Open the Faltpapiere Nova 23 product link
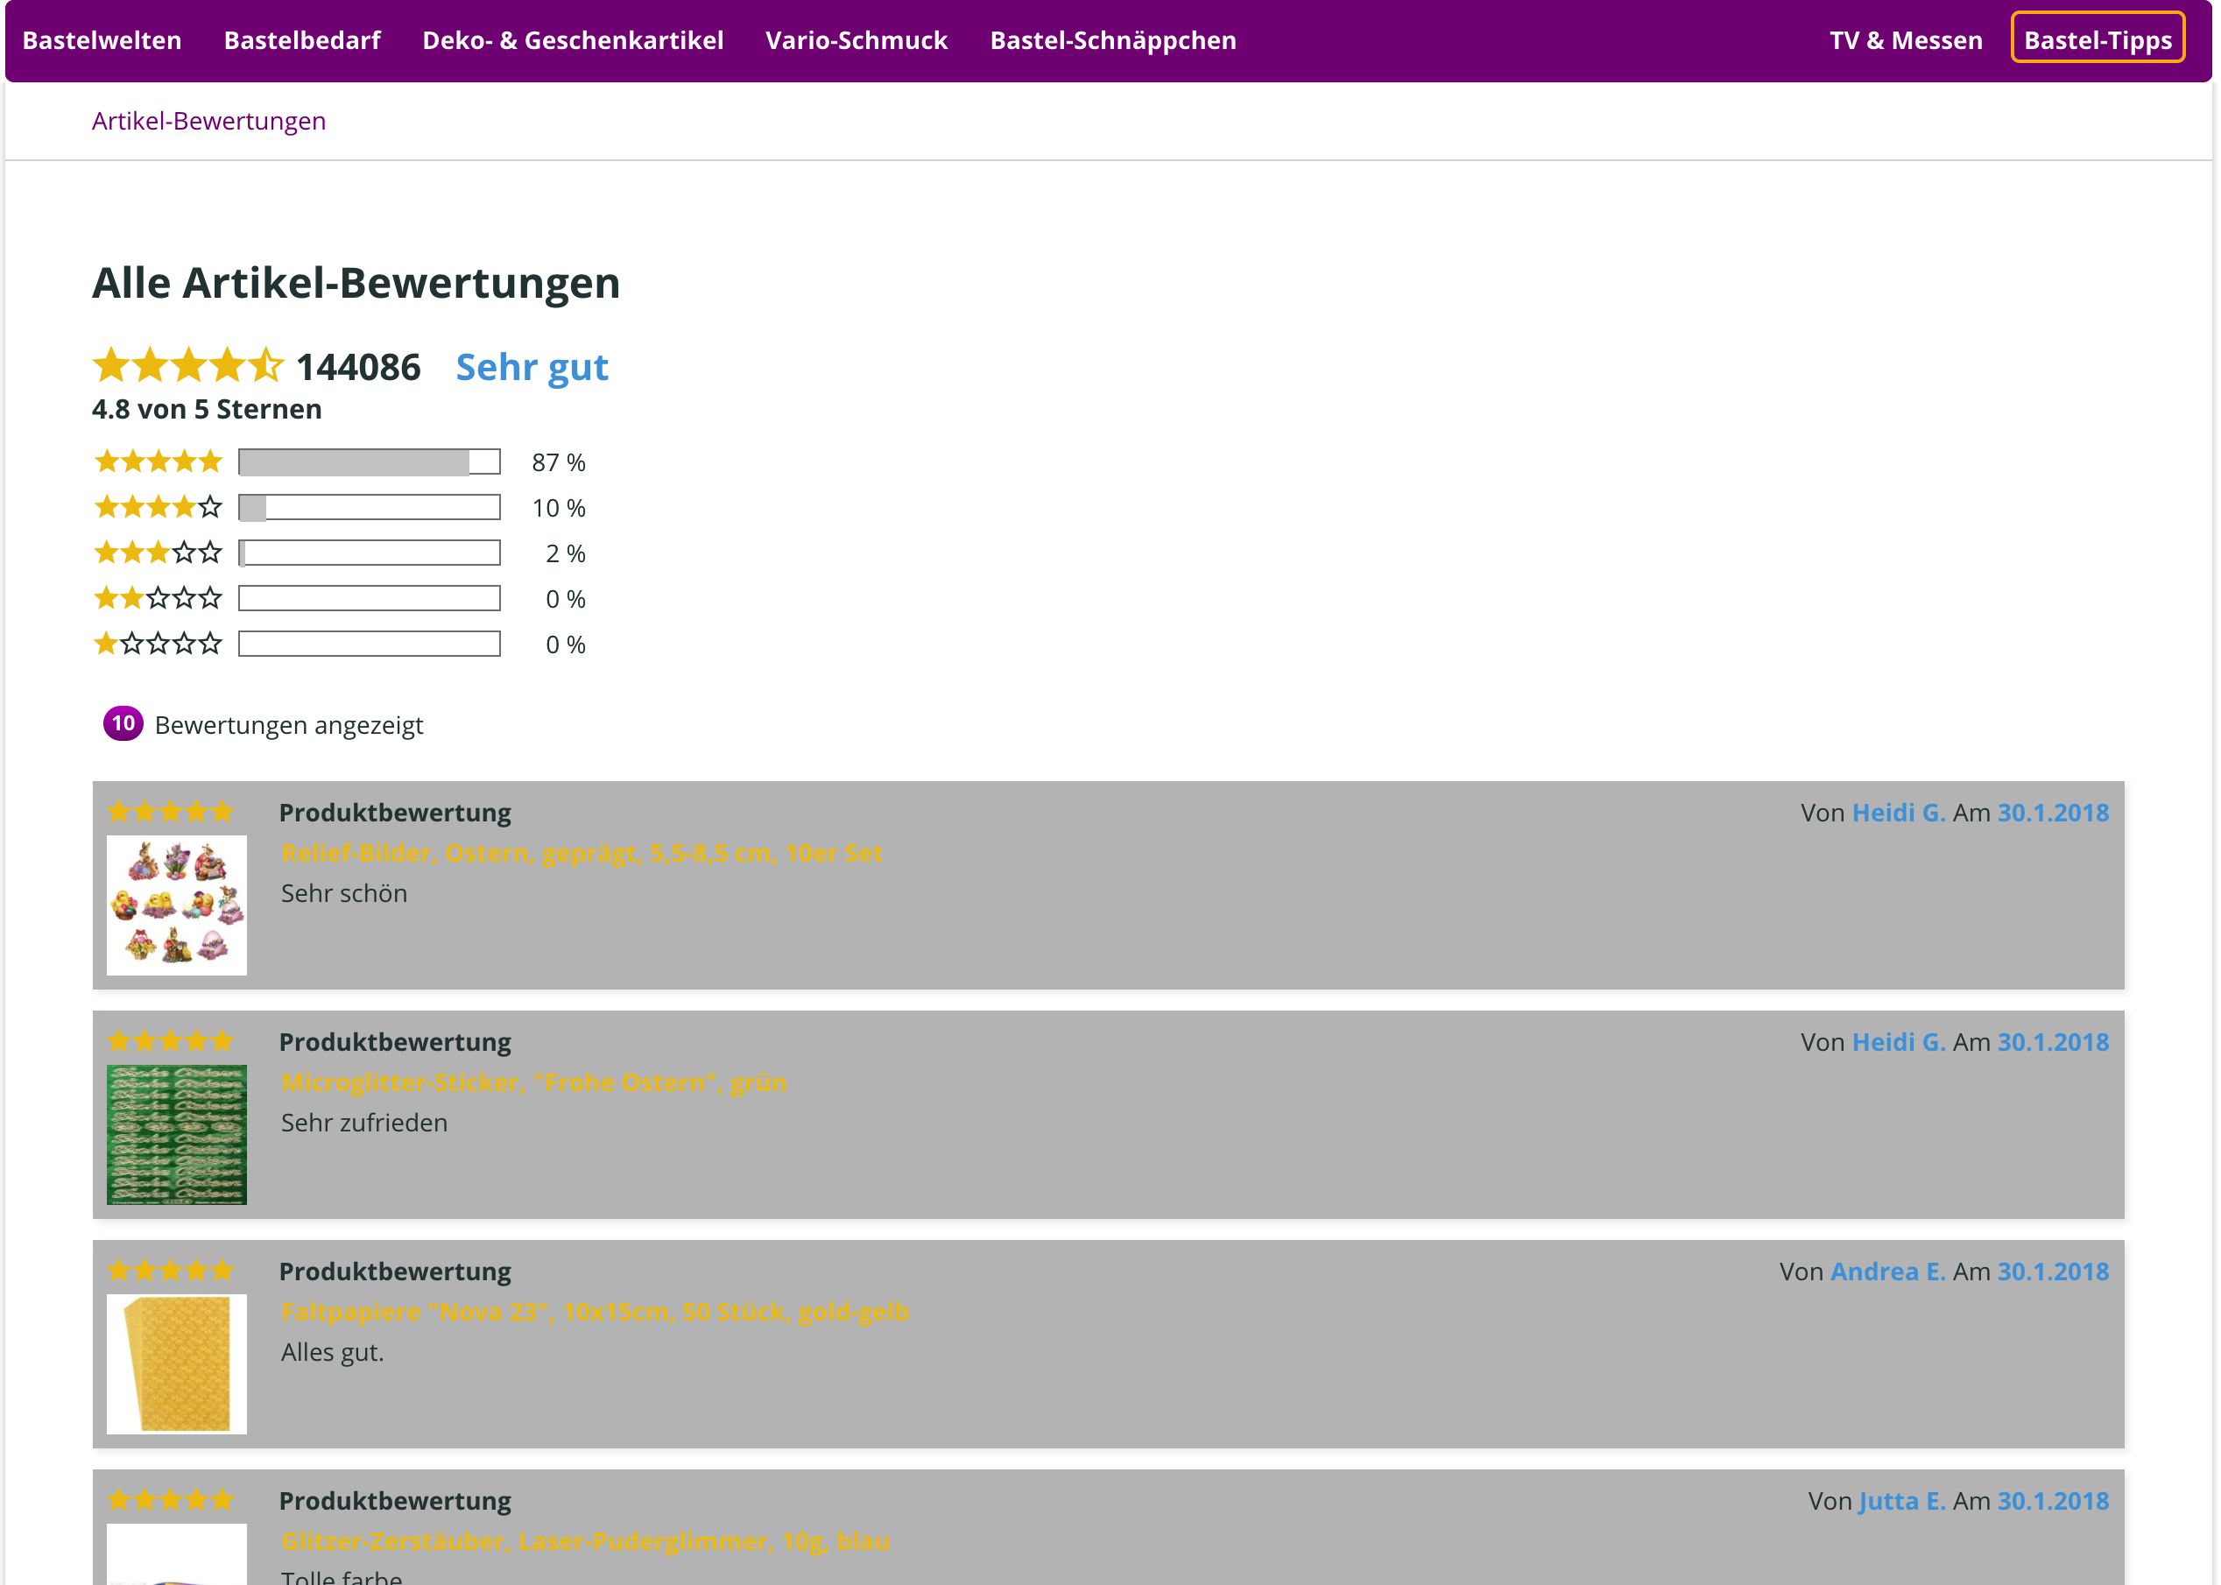This screenshot has height=1585, width=2221. pyautogui.click(x=596, y=1312)
